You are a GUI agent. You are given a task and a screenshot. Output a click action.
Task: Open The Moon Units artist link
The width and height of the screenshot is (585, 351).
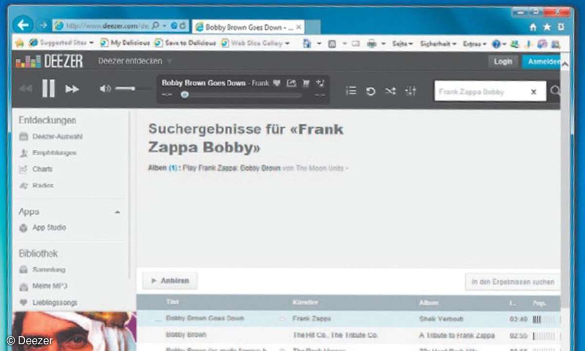(x=319, y=168)
